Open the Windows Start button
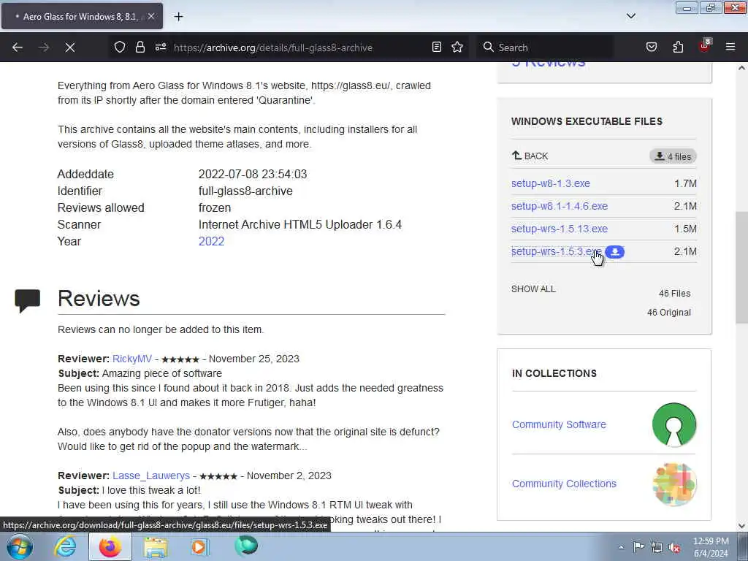This screenshot has width=748, height=561. [20, 546]
